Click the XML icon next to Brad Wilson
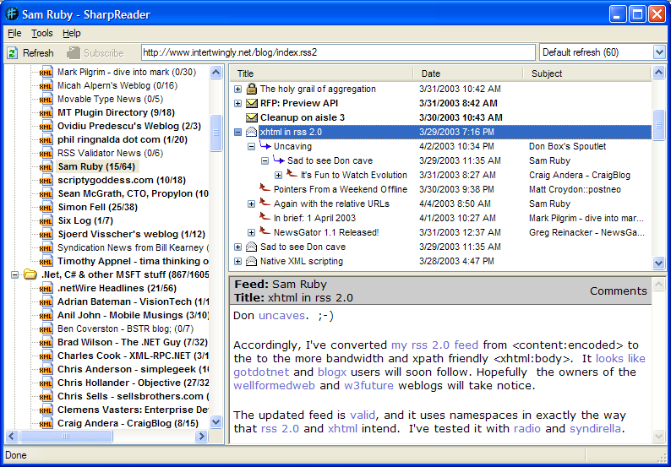 [x=46, y=343]
